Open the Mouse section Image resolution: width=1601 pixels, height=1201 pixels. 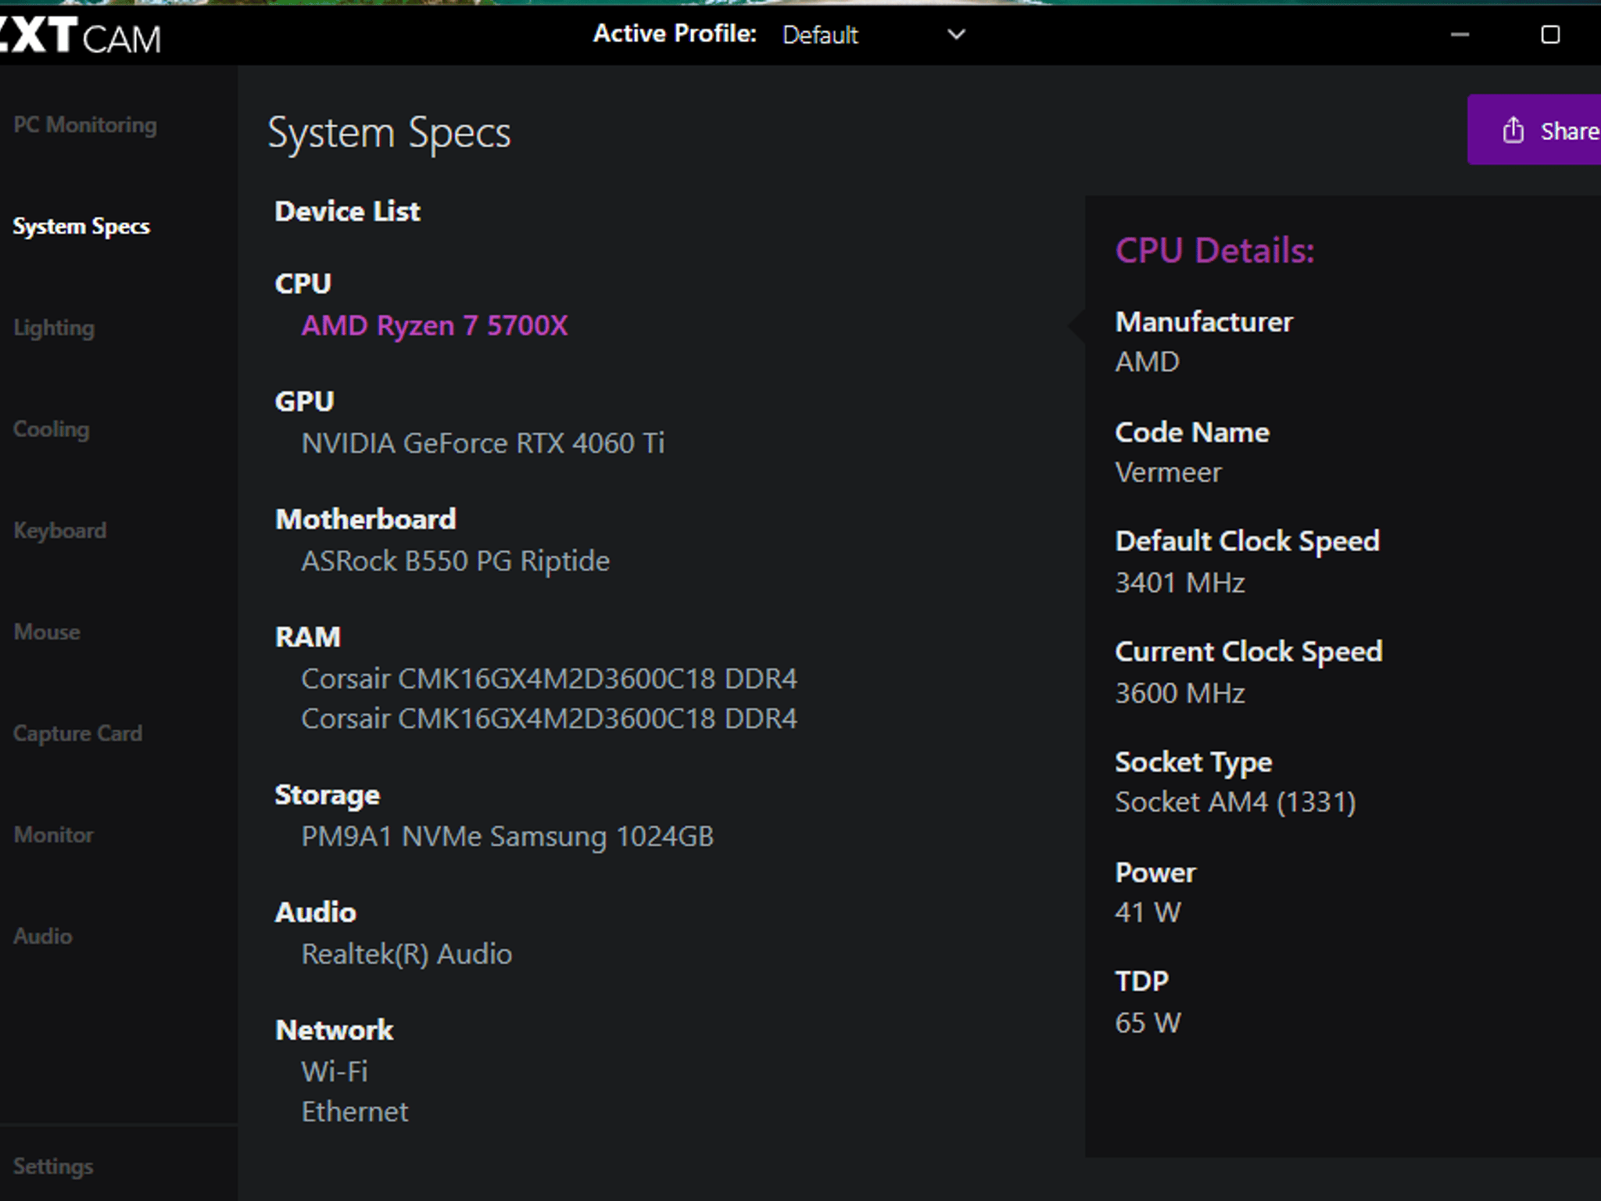[x=47, y=632]
